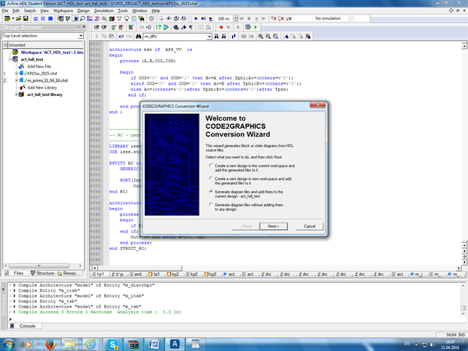Choose 'Generate diagram files without adding them' option
This screenshot has width=468, height=351.
(210, 206)
